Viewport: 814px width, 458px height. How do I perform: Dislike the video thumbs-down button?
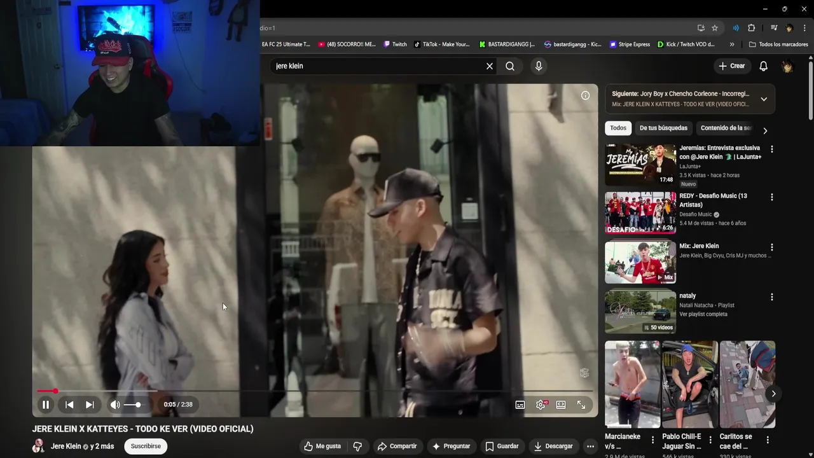[x=357, y=447]
